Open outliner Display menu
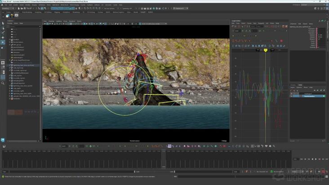329x185 pixels. (x=9, y=23)
